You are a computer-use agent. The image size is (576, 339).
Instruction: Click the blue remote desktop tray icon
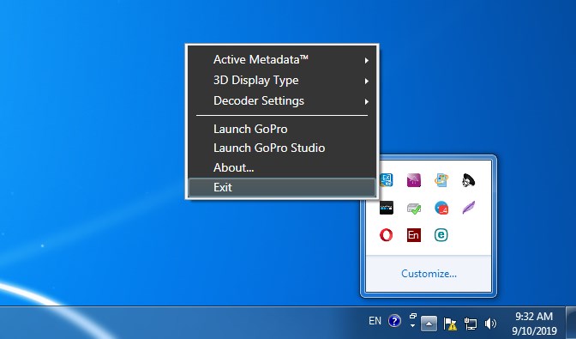[x=386, y=180]
